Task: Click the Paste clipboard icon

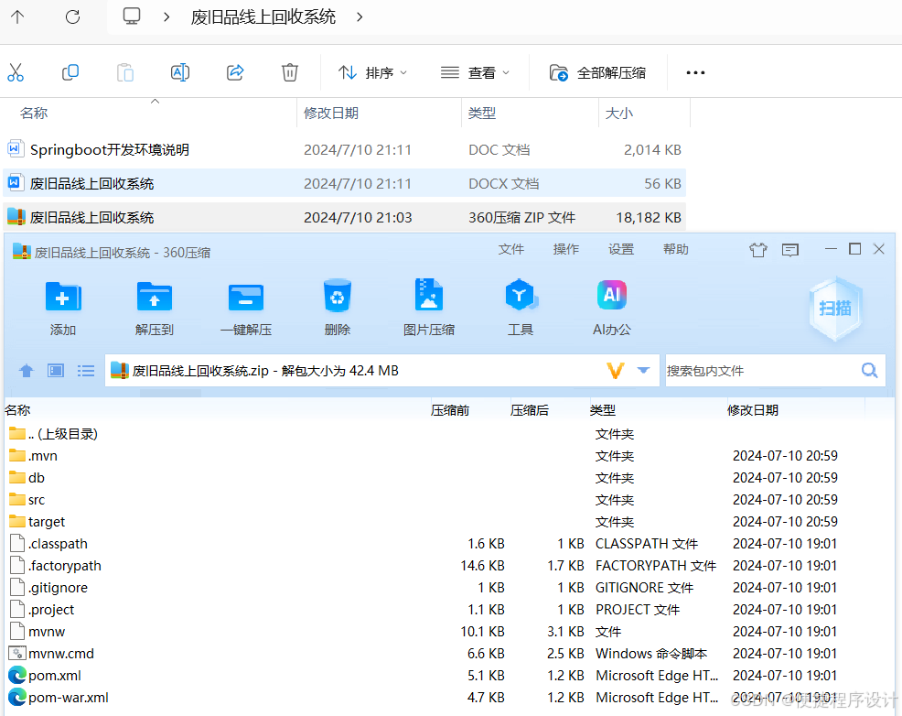Action: pos(124,72)
